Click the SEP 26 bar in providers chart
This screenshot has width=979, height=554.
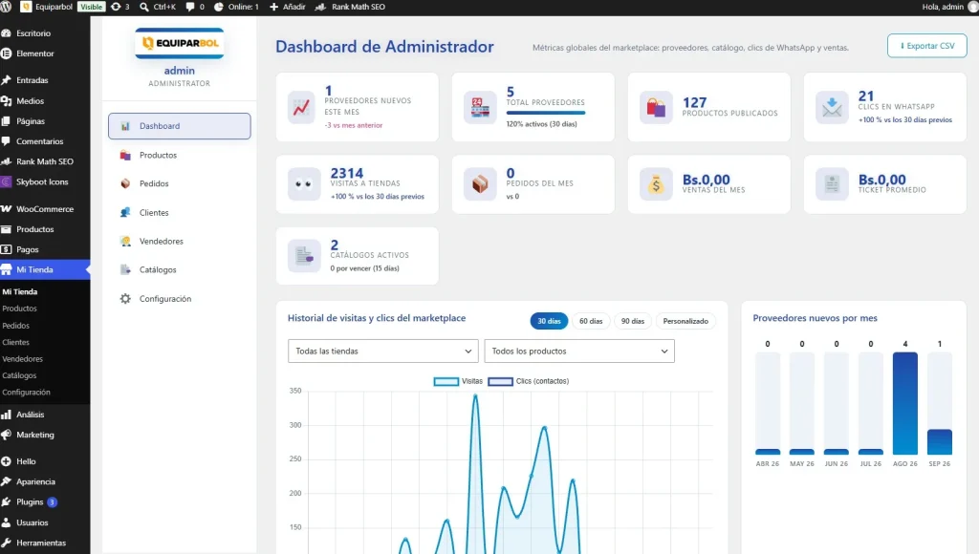[x=939, y=441]
